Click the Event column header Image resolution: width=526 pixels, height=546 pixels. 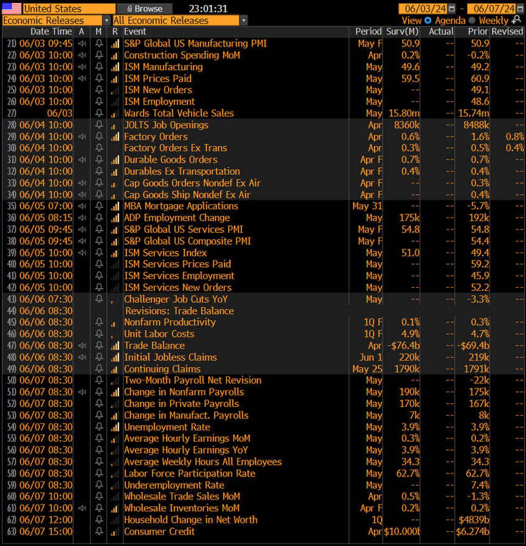(135, 32)
